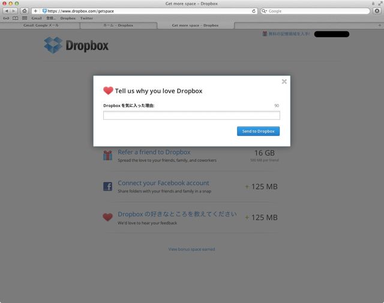This screenshot has height=303, width=384.
Task: Open the Gmail bookmark in the bookmarks bar
Action: [37, 18]
